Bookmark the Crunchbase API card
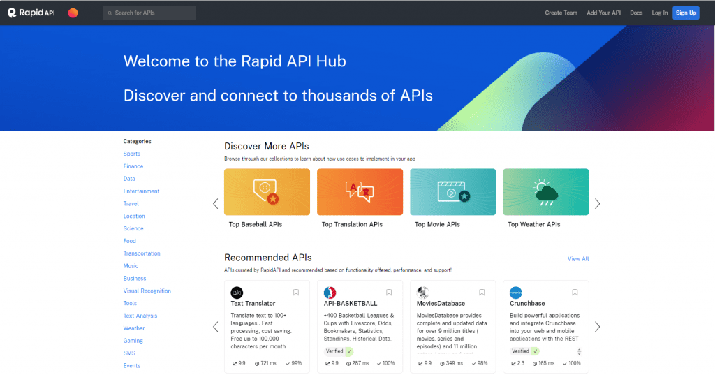Image resolution: width=715 pixels, height=375 pixels. (x=575, y=293)
